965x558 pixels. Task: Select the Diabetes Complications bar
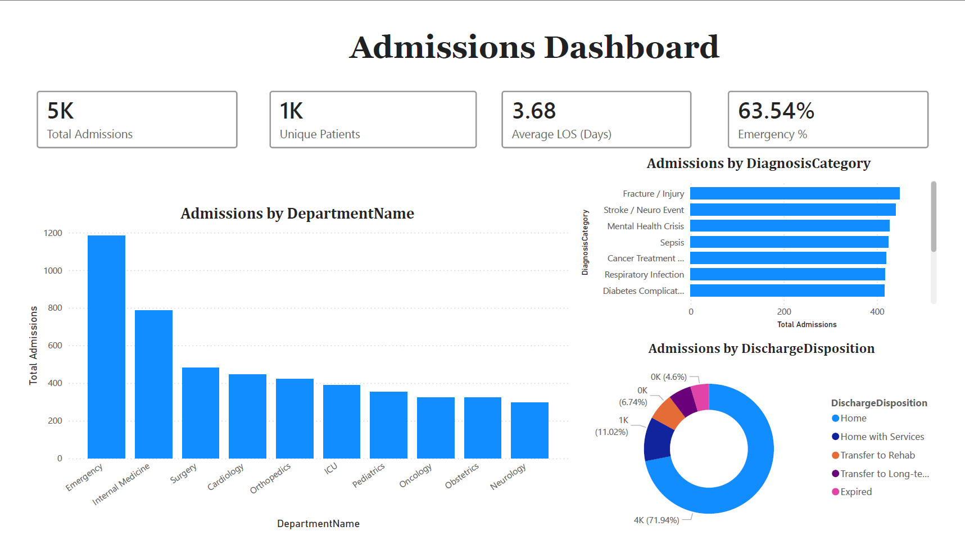pyautogui.click(x=787, y=291)
